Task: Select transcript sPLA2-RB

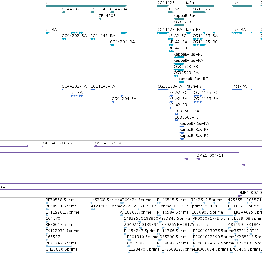Action: coord(178,48)
